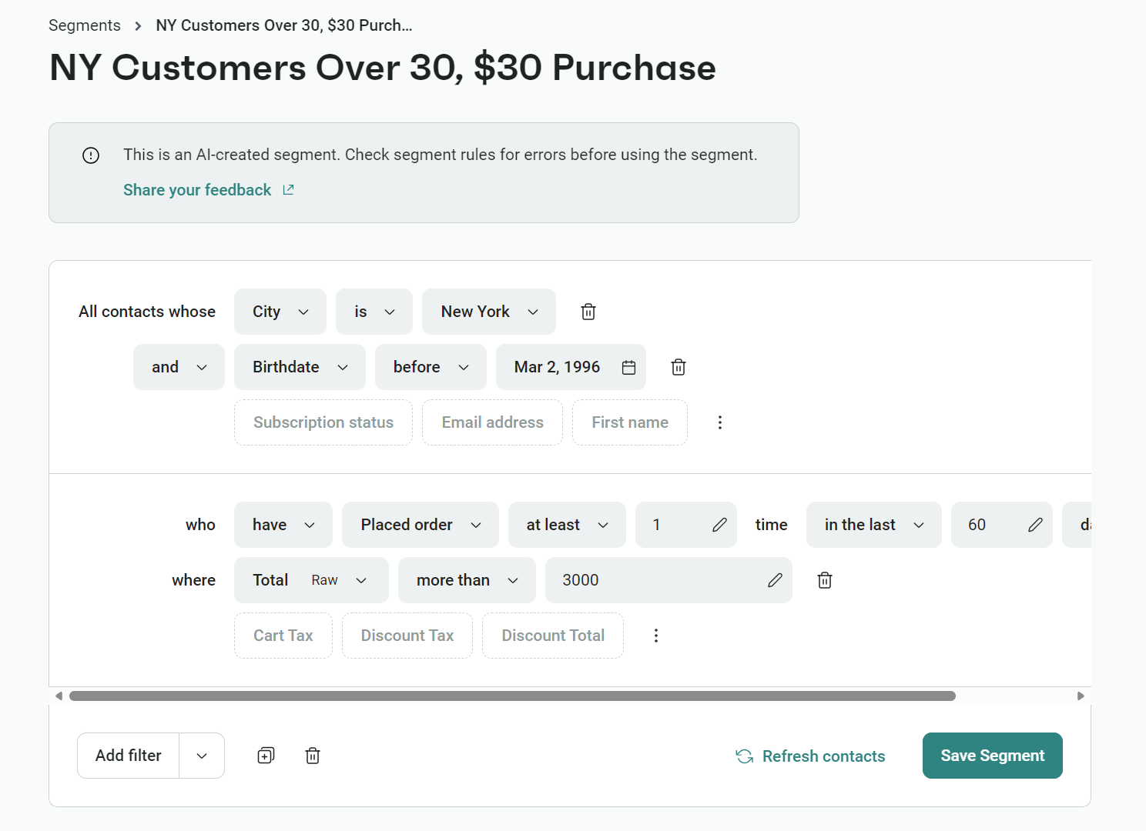Edit the 3000 total value
The width and height of the screenshot is (1146, 831).
point(775,580)
